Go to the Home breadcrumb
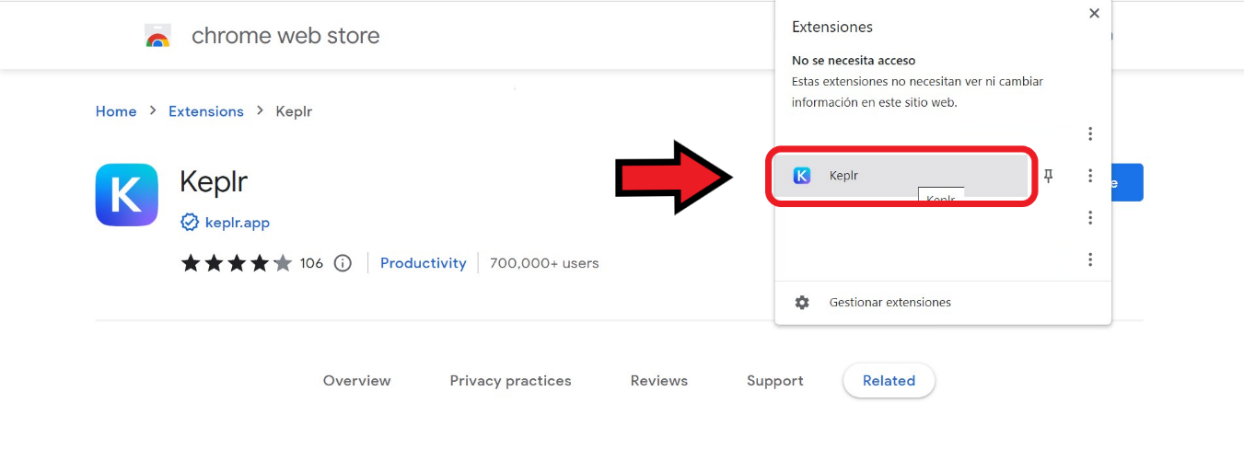 click(x=116, y=111)
